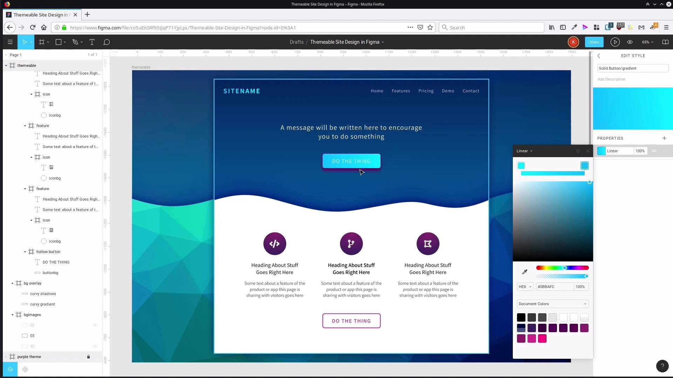Collapse the hollow button layer group
The height and width of the screenshot is (378, 673).
coord(25,252)
